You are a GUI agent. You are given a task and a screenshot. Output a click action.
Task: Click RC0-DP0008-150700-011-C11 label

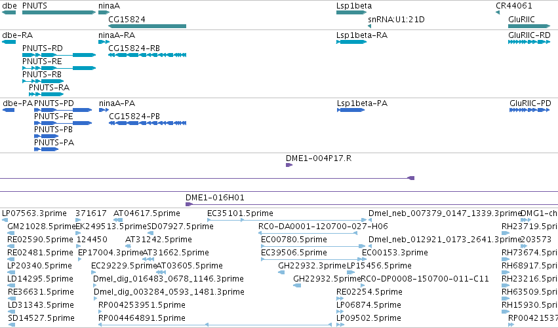(x=425, y=279)
